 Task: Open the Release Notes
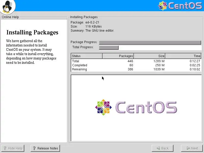pos(45,148)
